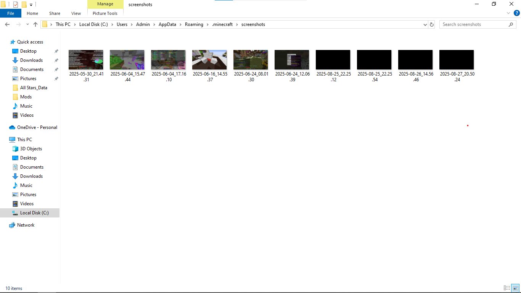The width and height of the screenshot is (521, 293).
Task: Navigate to Admin in the breadcrumb
Action: [x=143, y=24]
